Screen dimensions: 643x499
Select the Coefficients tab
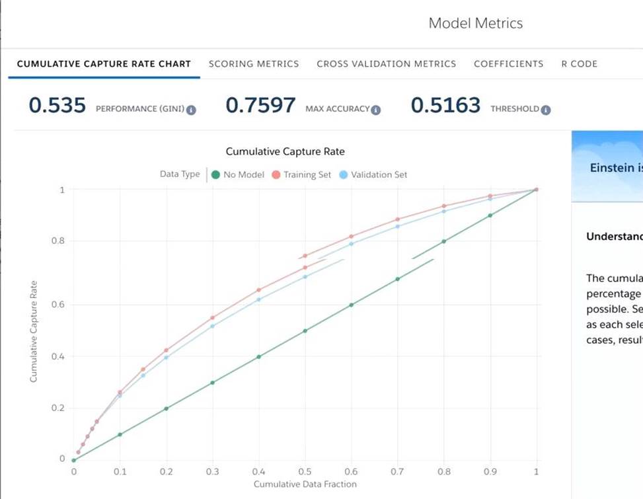(x=508, y=64)
